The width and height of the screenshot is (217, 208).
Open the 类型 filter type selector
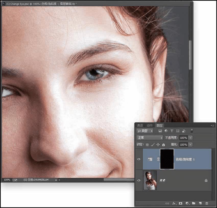145,131
